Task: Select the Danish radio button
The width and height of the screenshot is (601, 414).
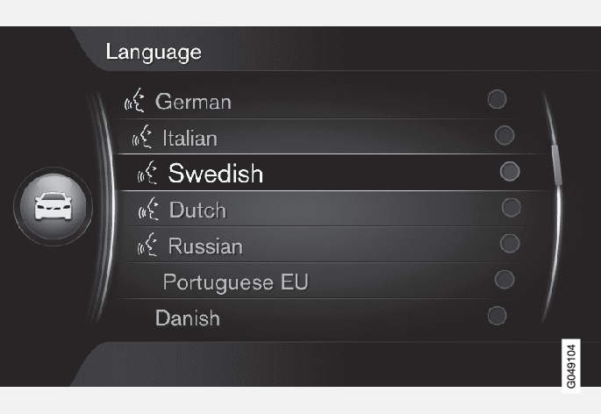Action: [x=497, y=315]
